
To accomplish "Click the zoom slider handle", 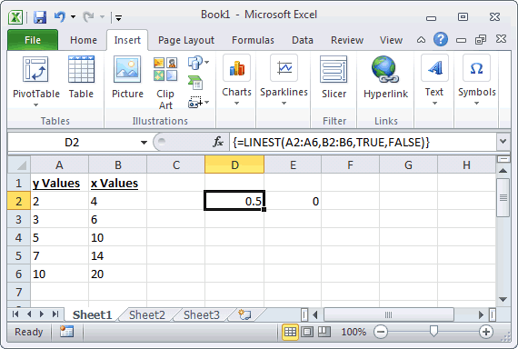I will 433,331.
